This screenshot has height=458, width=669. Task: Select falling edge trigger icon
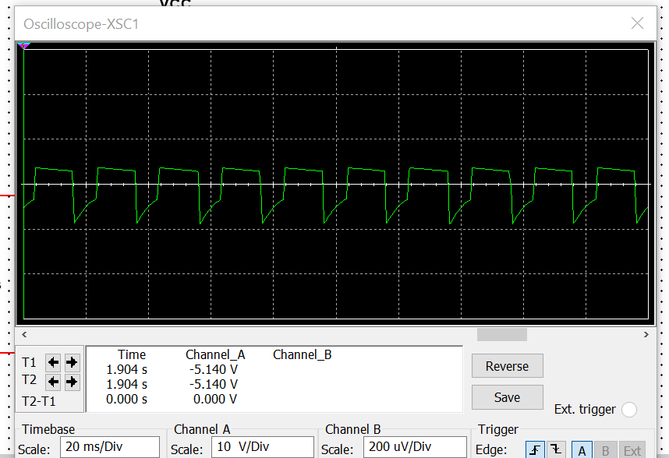pyautogui.click(x=556, y=450)
